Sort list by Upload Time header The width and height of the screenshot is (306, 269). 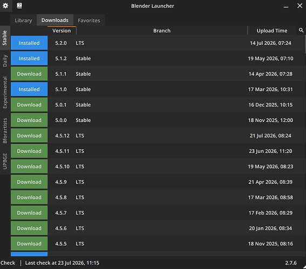272,31
